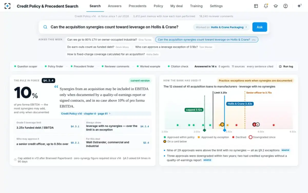The width and height of the screenshot is (308, 193).
Task: Choose the fixed-charge coverage question
Action: pyautogui.click(x=113, y=54)
